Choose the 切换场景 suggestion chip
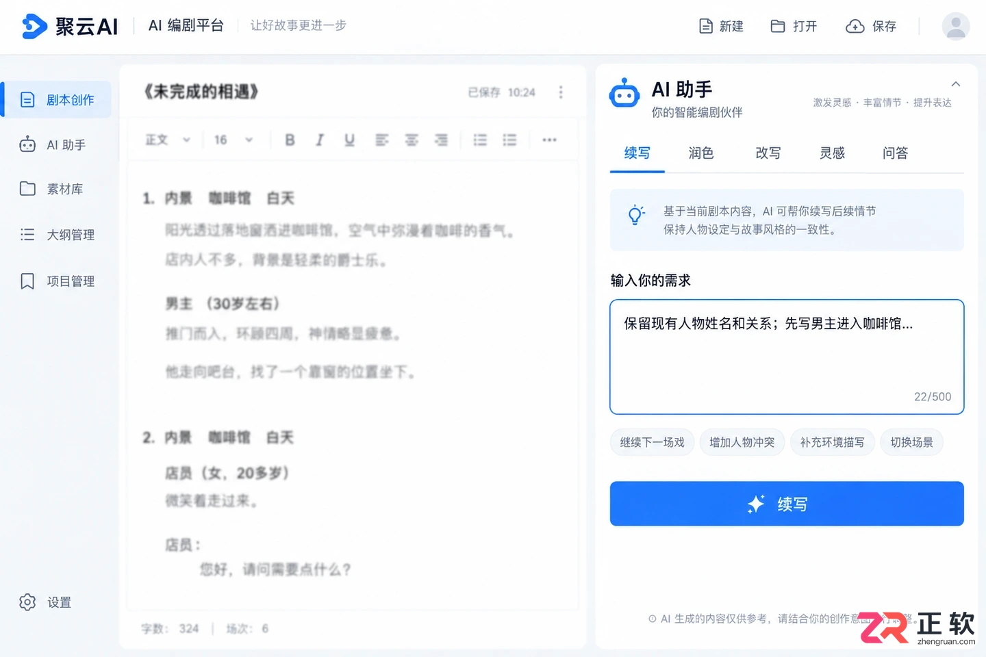 coord(912,442)
